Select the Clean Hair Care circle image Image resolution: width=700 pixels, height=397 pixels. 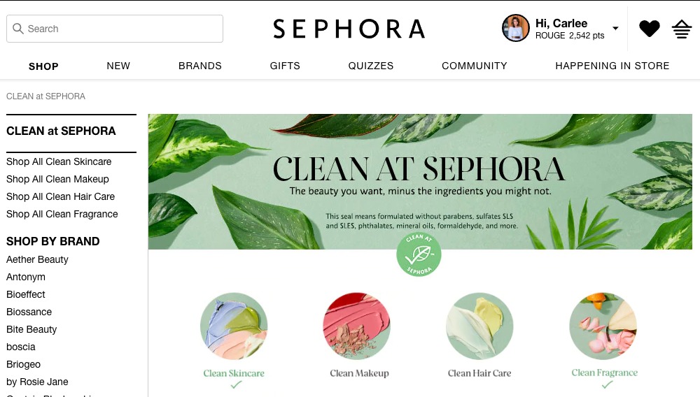[x=479, y=326]
